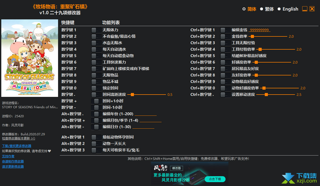Toggle 编辑金钱 switch
The width and height of the screenshot is (320, 186).
pos(225,30)
